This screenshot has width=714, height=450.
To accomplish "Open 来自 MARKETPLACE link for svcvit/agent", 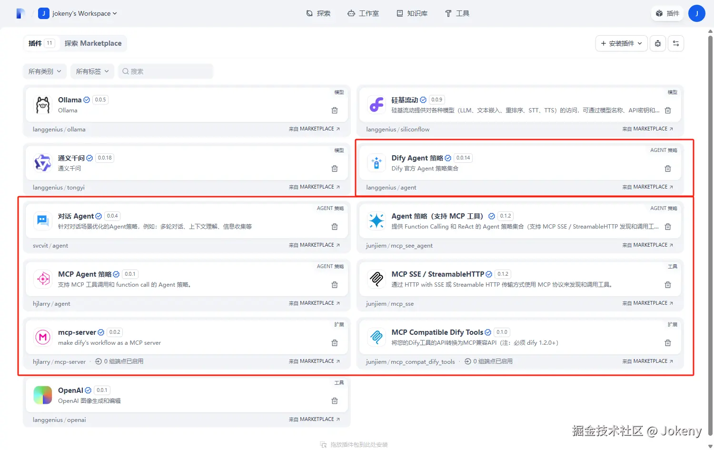I will 315,245.
